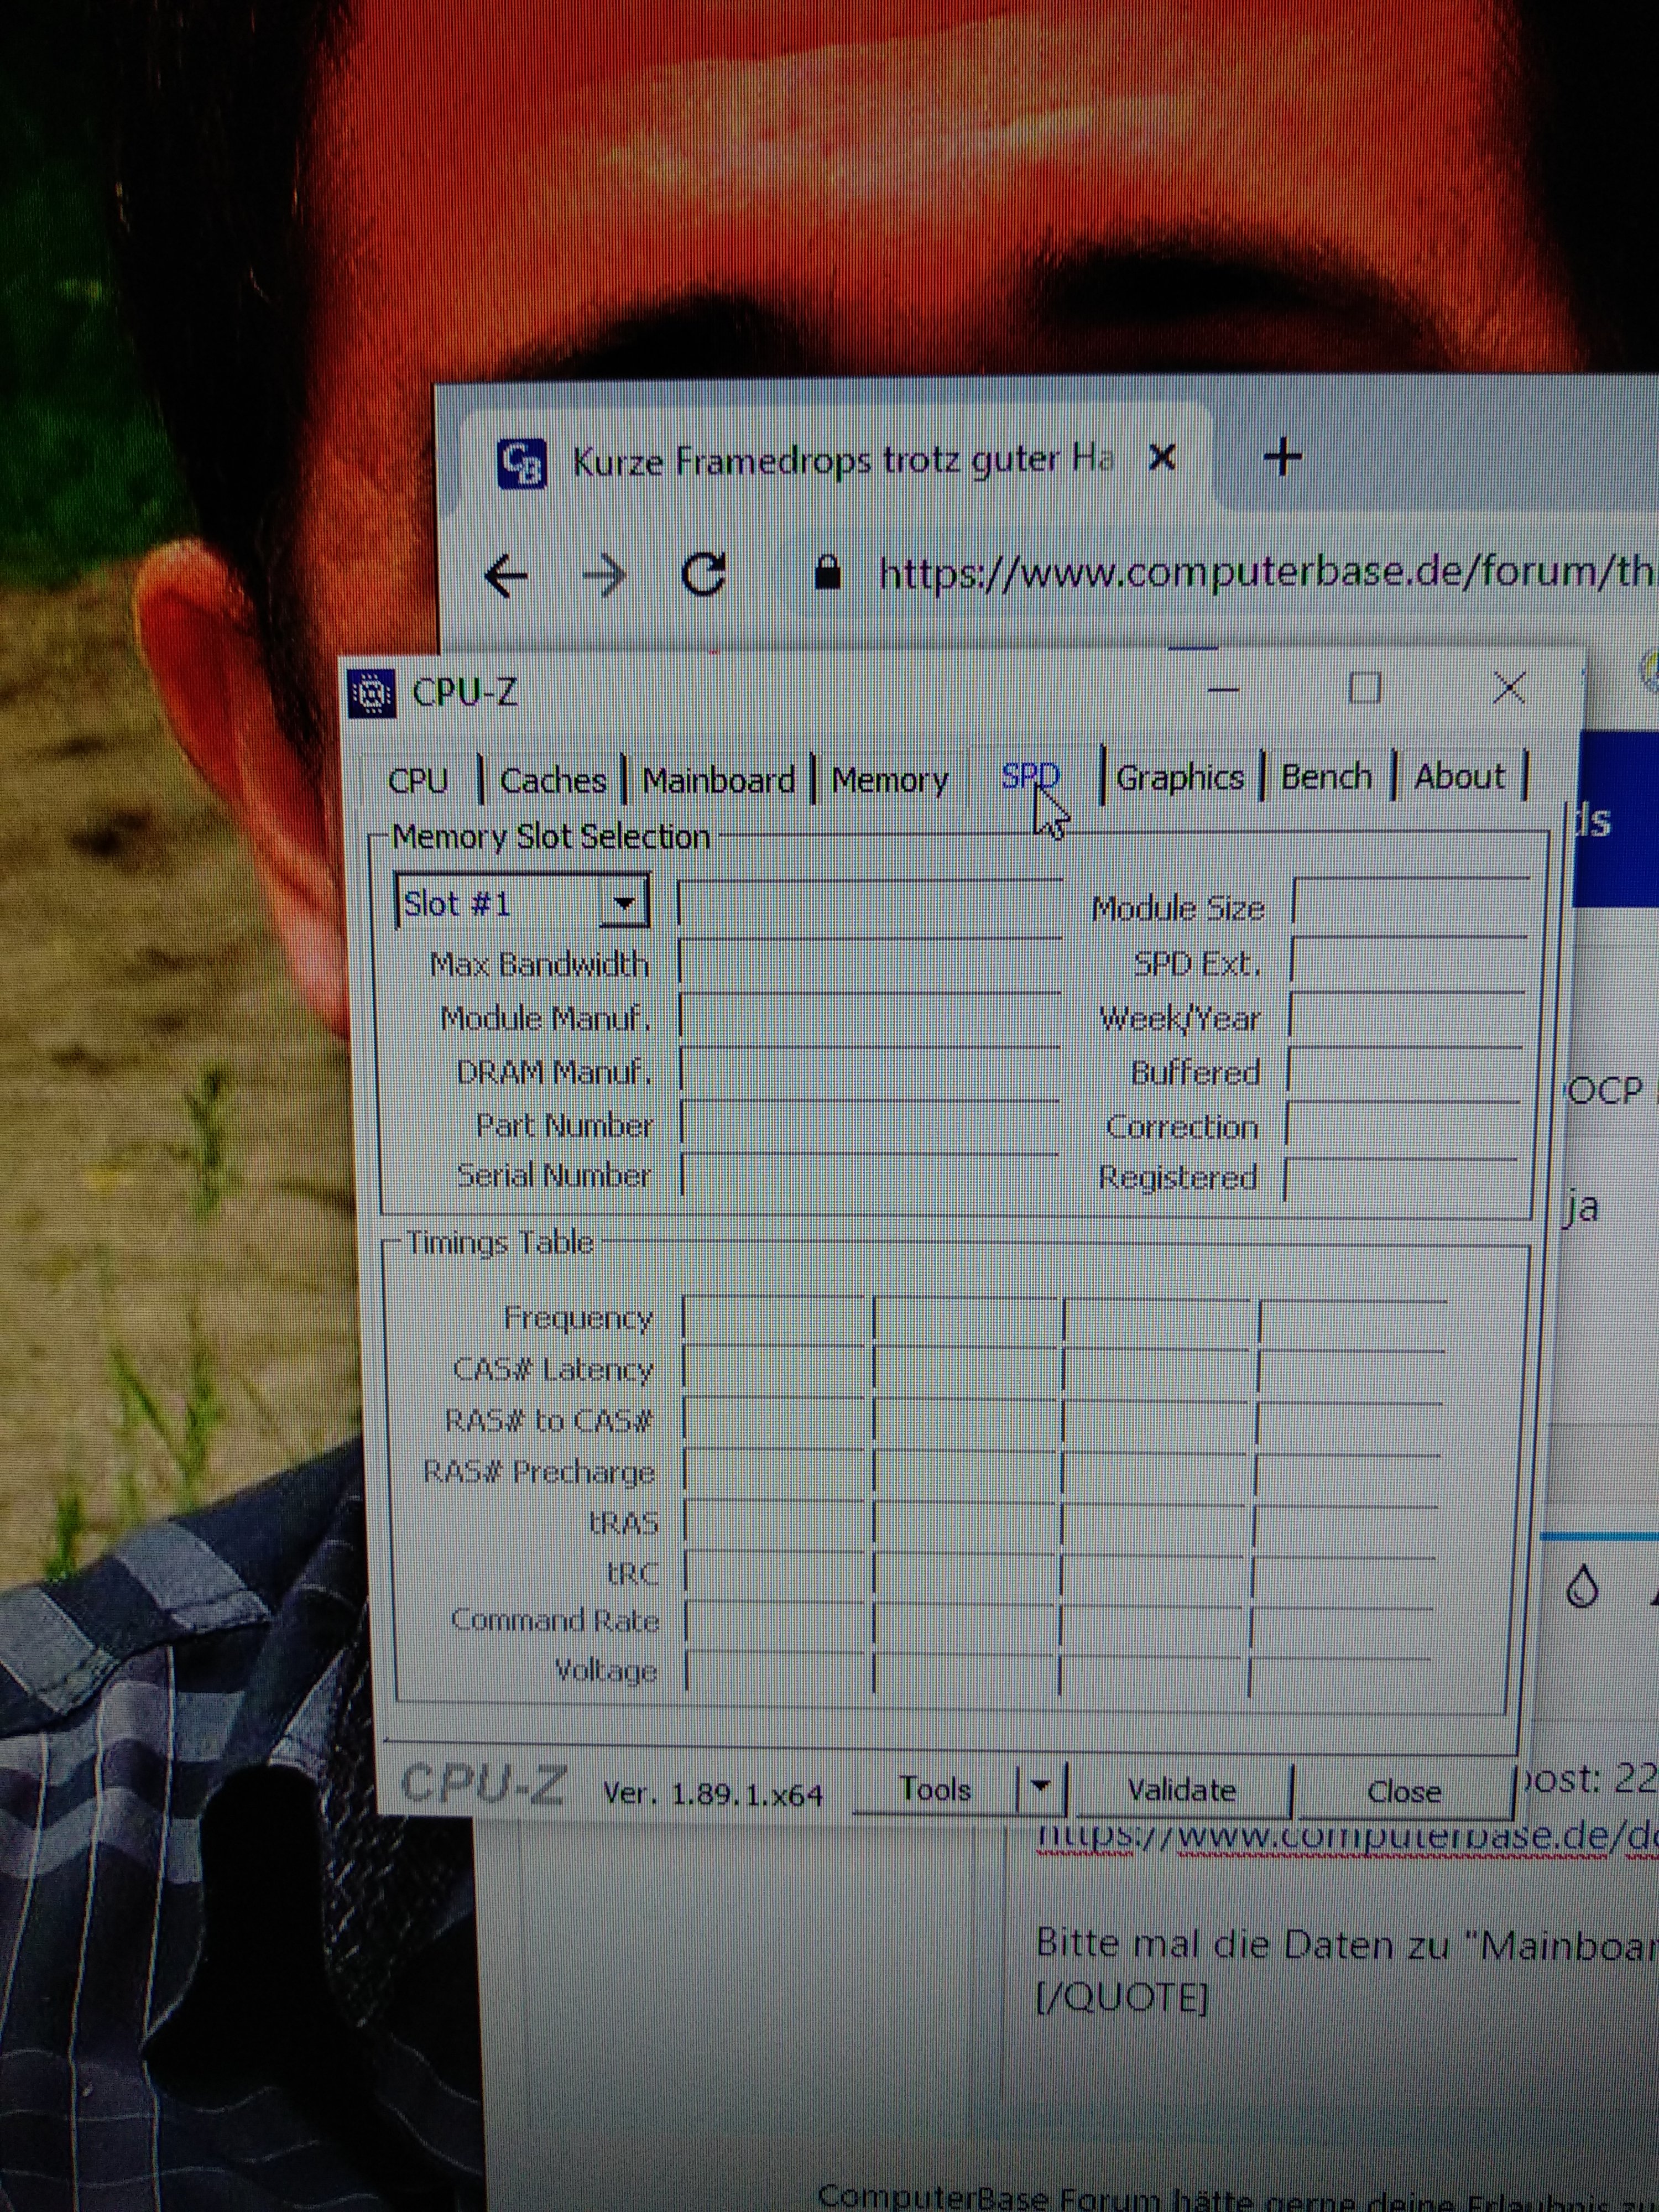1659x2212 pixels.
Task: Click the 'Memory Slot Selection' group label
Action: coord(551,836)
